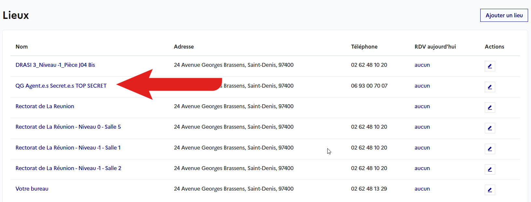
Task: Open QG Agent.e.s Secret.e.s TOP SECRET link
Action: [61, 86]
